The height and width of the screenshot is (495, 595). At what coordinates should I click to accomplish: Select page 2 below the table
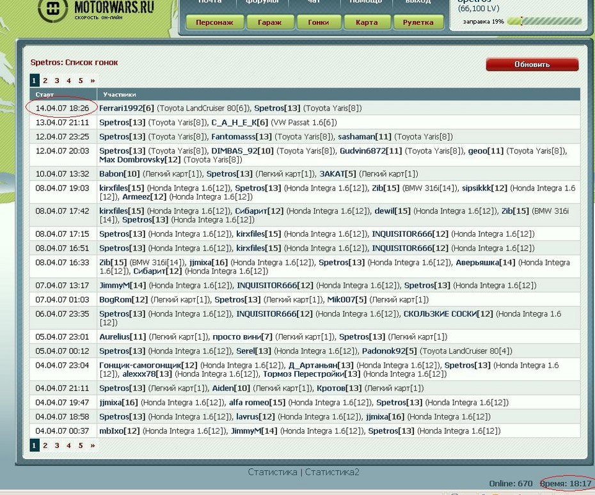45,445
